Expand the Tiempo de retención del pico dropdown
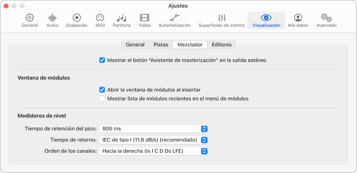The width and height of the screenshot is (357, 173). pyautogui.click(x=154, y=129)
